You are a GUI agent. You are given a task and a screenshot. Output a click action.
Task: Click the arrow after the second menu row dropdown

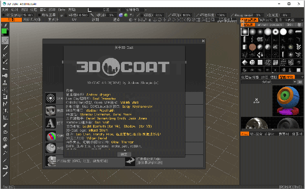[x=146, y=10]
